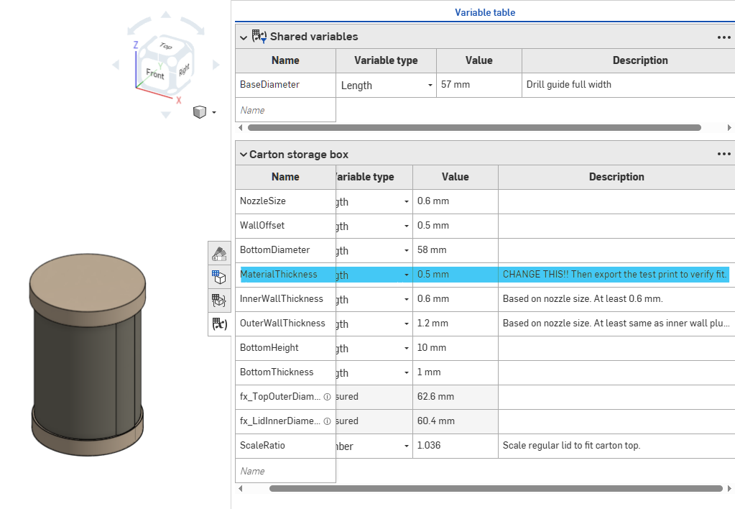This screenshot has height=509, width=735.
Task: Toggle the Variable table (x) panel icon
Action: point(219,324)
